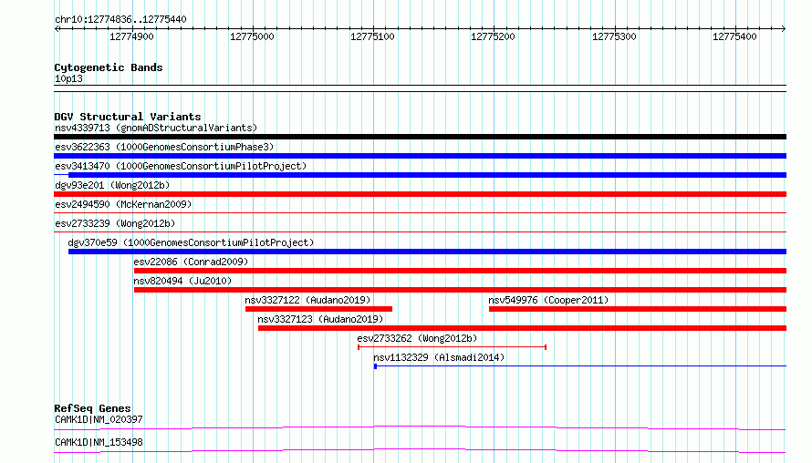Viewport: 812px width, 463px height.
Task: Click the nsv549976 red bar
Action: [638, 309]
